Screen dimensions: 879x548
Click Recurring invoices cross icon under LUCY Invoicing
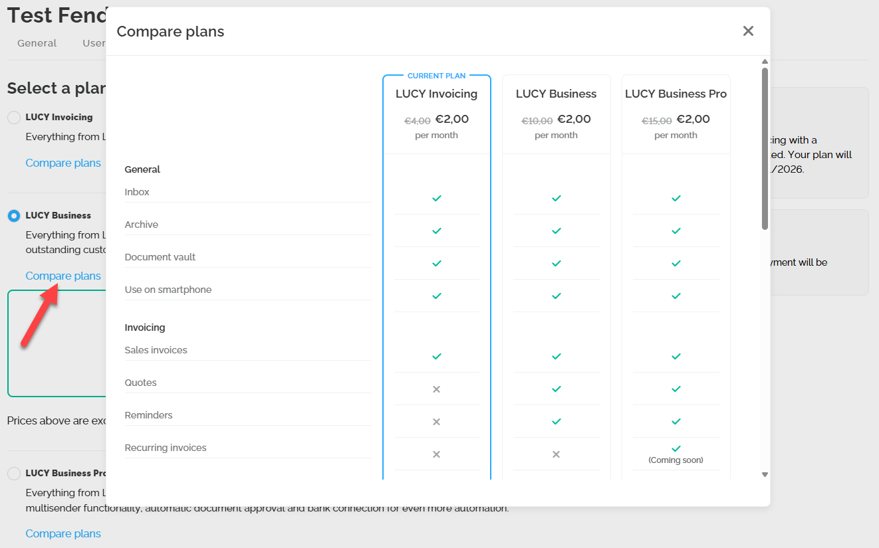pos(437,454)
